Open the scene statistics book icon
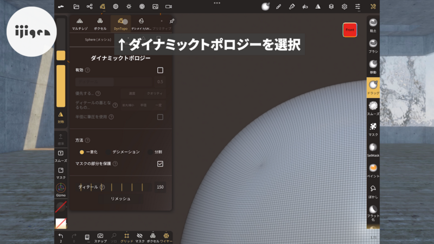Screen dimensions: 434x244 point(87,237)
